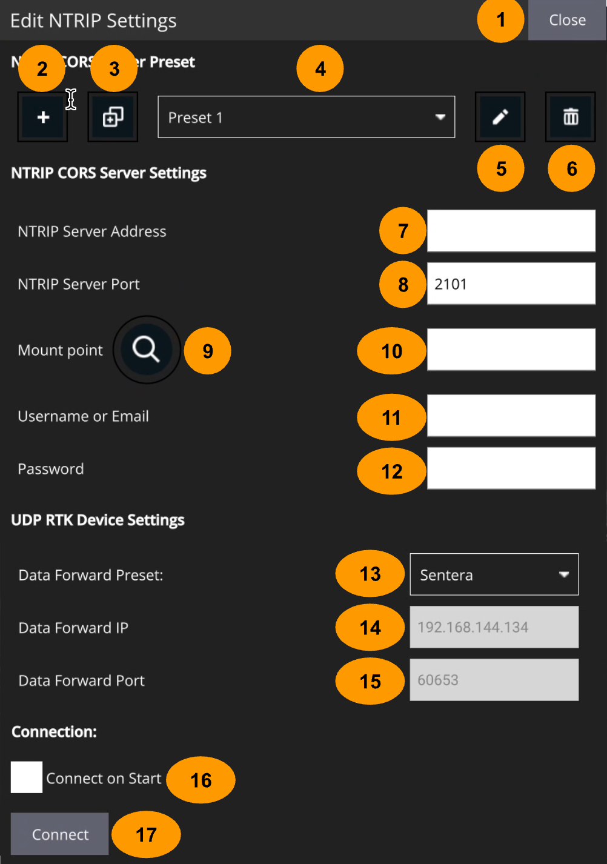Click the arrow beside Sentera
The image size is (607, 864).
pyautogui.click(x=564, y=574)
